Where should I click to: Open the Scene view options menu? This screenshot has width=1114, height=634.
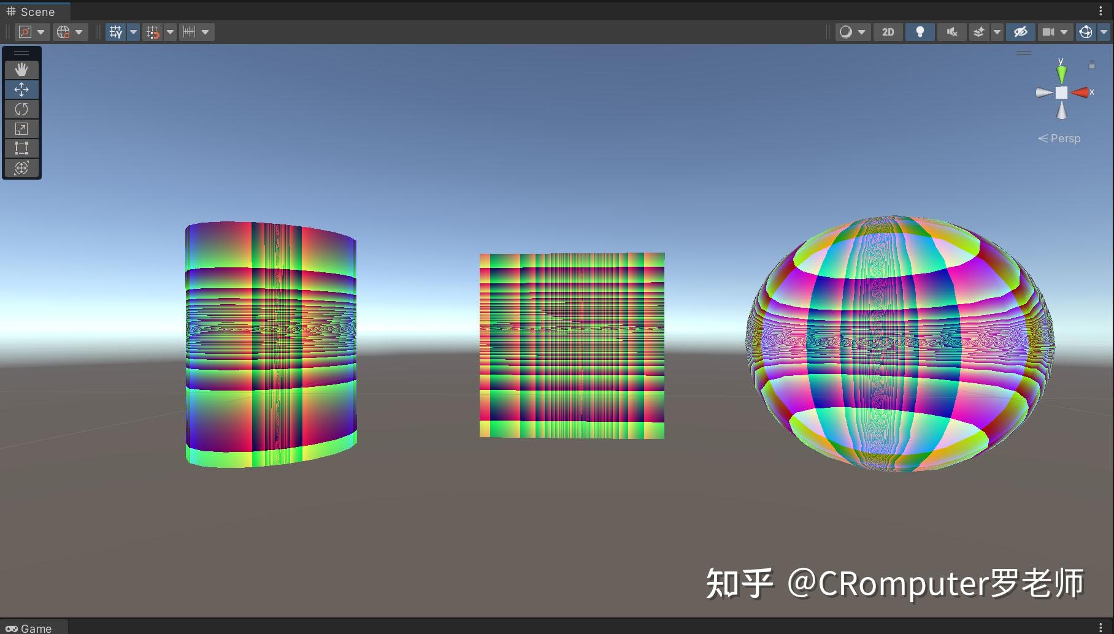[1100, 10]
